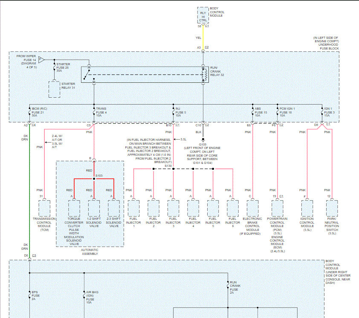This screenshot has height=318, width=359.
Task: Click the fuel injector harness location note
Action: pyautogui.click(x=149, y=151)
